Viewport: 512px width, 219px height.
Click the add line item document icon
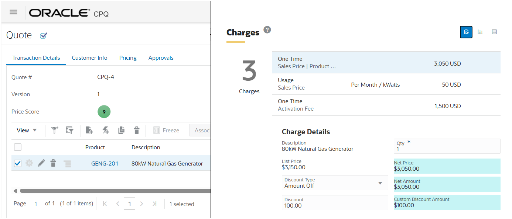pyautogui.click(x=89, y=130)
